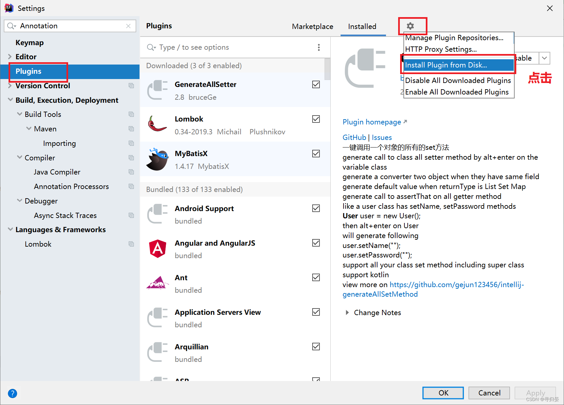Choose Disable All Downloaded Plugins
The width and height of the screenshot is (564, 405).
[459, 81]
